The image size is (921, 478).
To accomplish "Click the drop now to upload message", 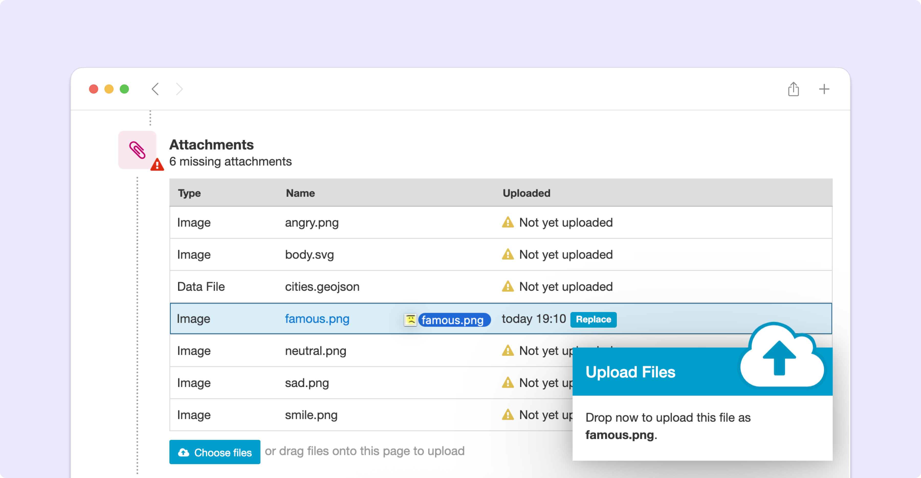I will [668, 426].
